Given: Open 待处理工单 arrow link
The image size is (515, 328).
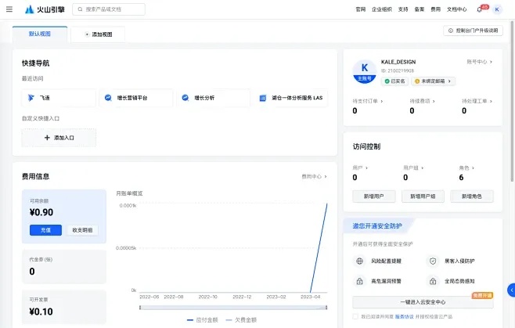Looking at the screenshot, I should pos(477,101).
